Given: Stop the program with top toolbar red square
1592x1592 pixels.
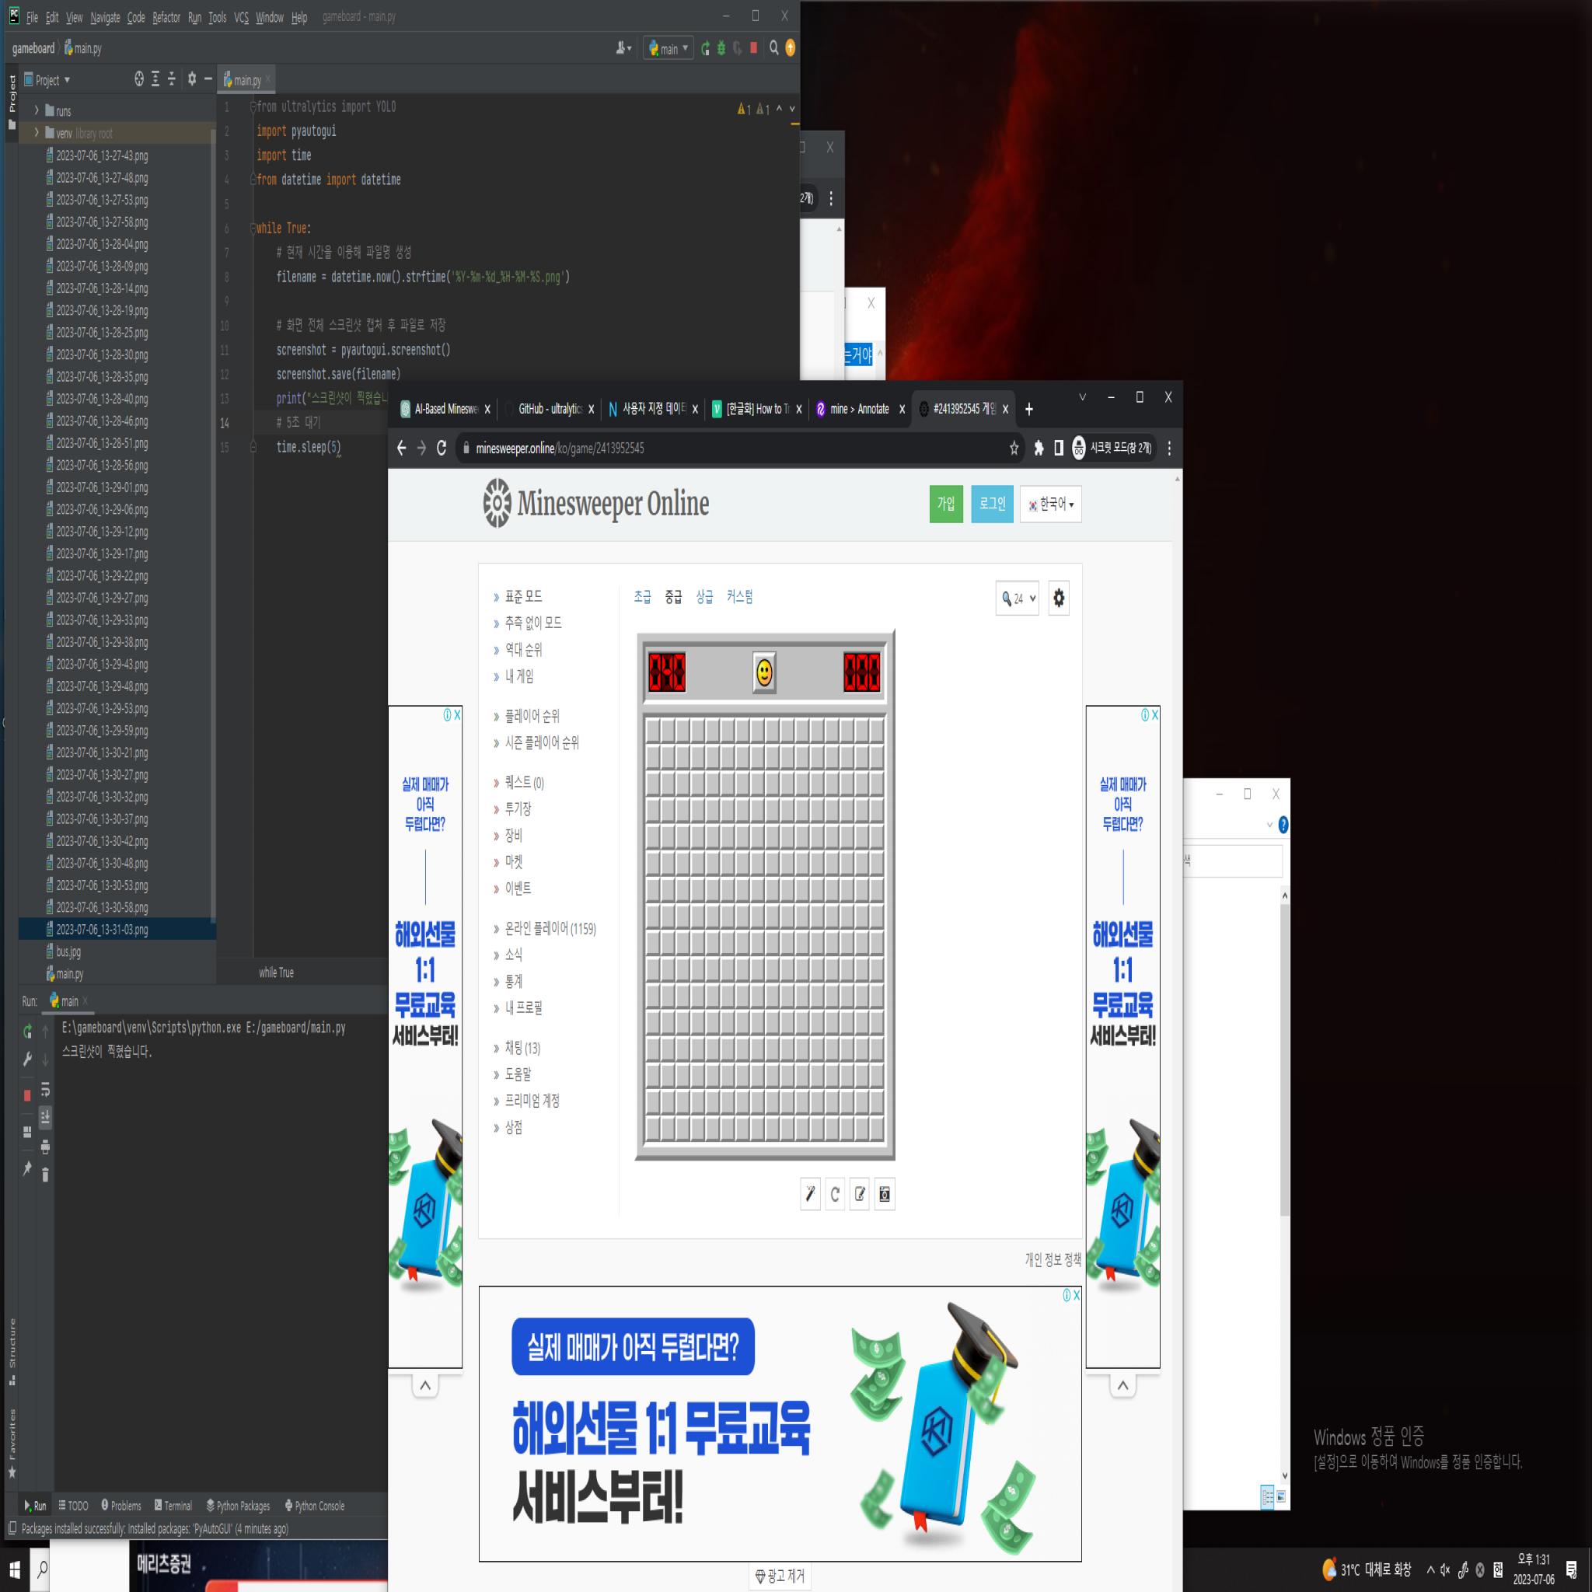Looking at the screenshot, I should pyautogui.click(x=753, y=49).
